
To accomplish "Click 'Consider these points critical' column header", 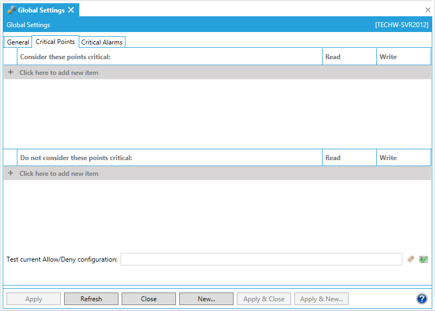I will (x=65, y=57).
